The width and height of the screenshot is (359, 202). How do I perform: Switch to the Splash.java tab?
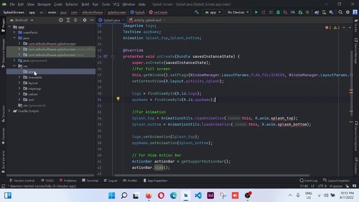(x=111, y=20)
